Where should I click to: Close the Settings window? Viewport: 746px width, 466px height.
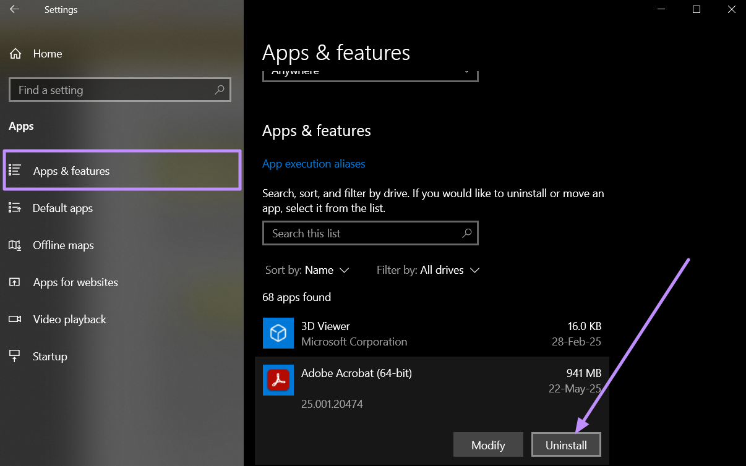pyautogui.click(x=732, y=9)
